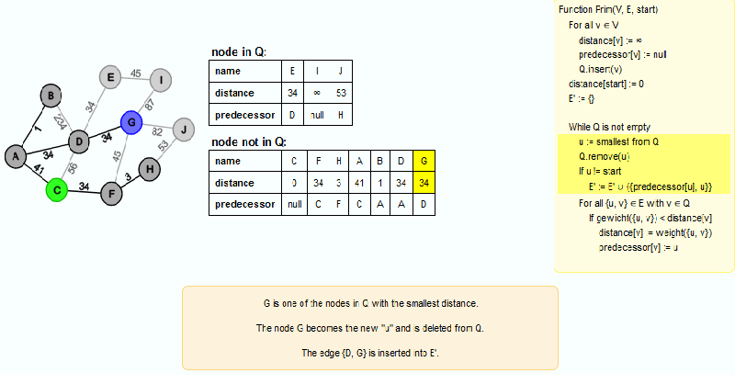Click the green start node C
Image resolution: width=735 pixels, height=384 pixels.
click(x=57, y=190)
